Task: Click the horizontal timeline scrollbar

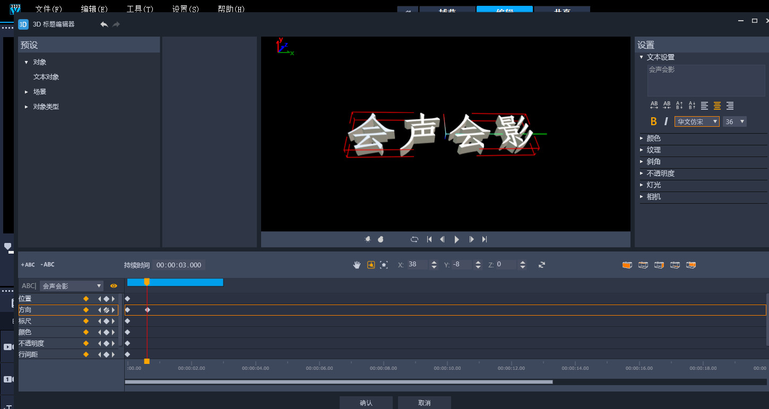Action: pyautogui.click(x=339, y=382)
